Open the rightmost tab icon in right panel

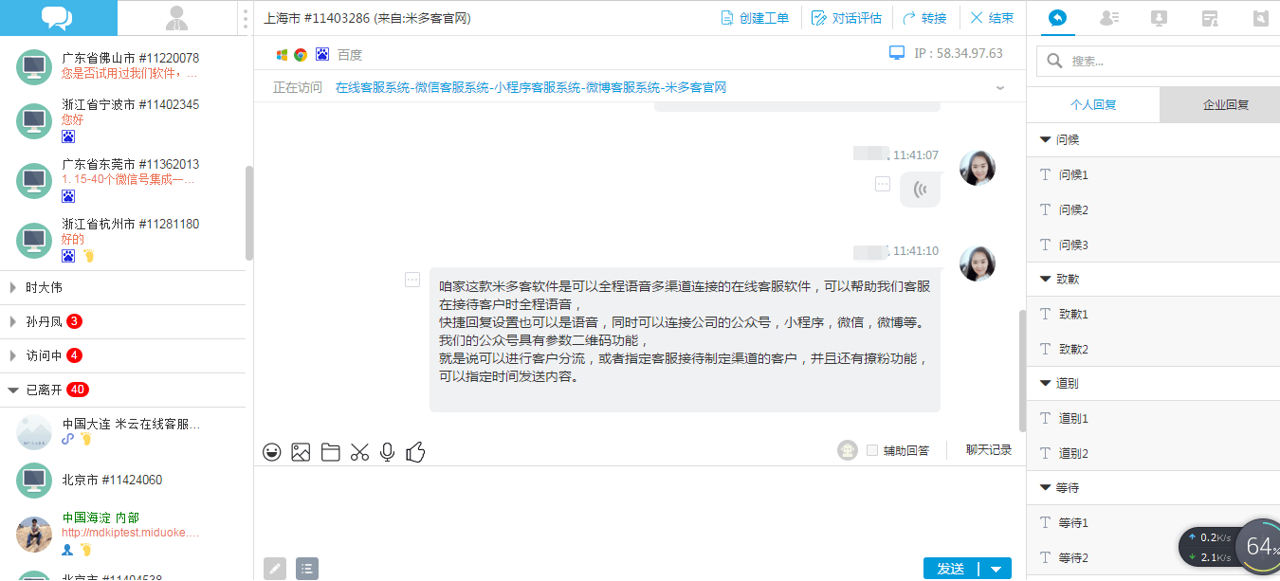coord(1259,17)
